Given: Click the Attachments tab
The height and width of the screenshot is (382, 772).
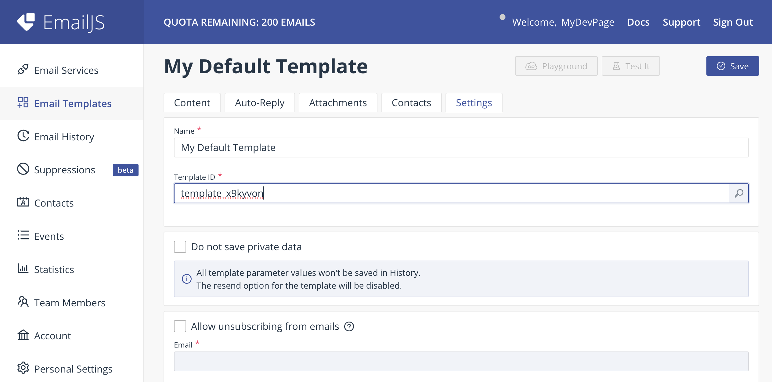Looking at the screenshot, I should click(x=338, y=103).
